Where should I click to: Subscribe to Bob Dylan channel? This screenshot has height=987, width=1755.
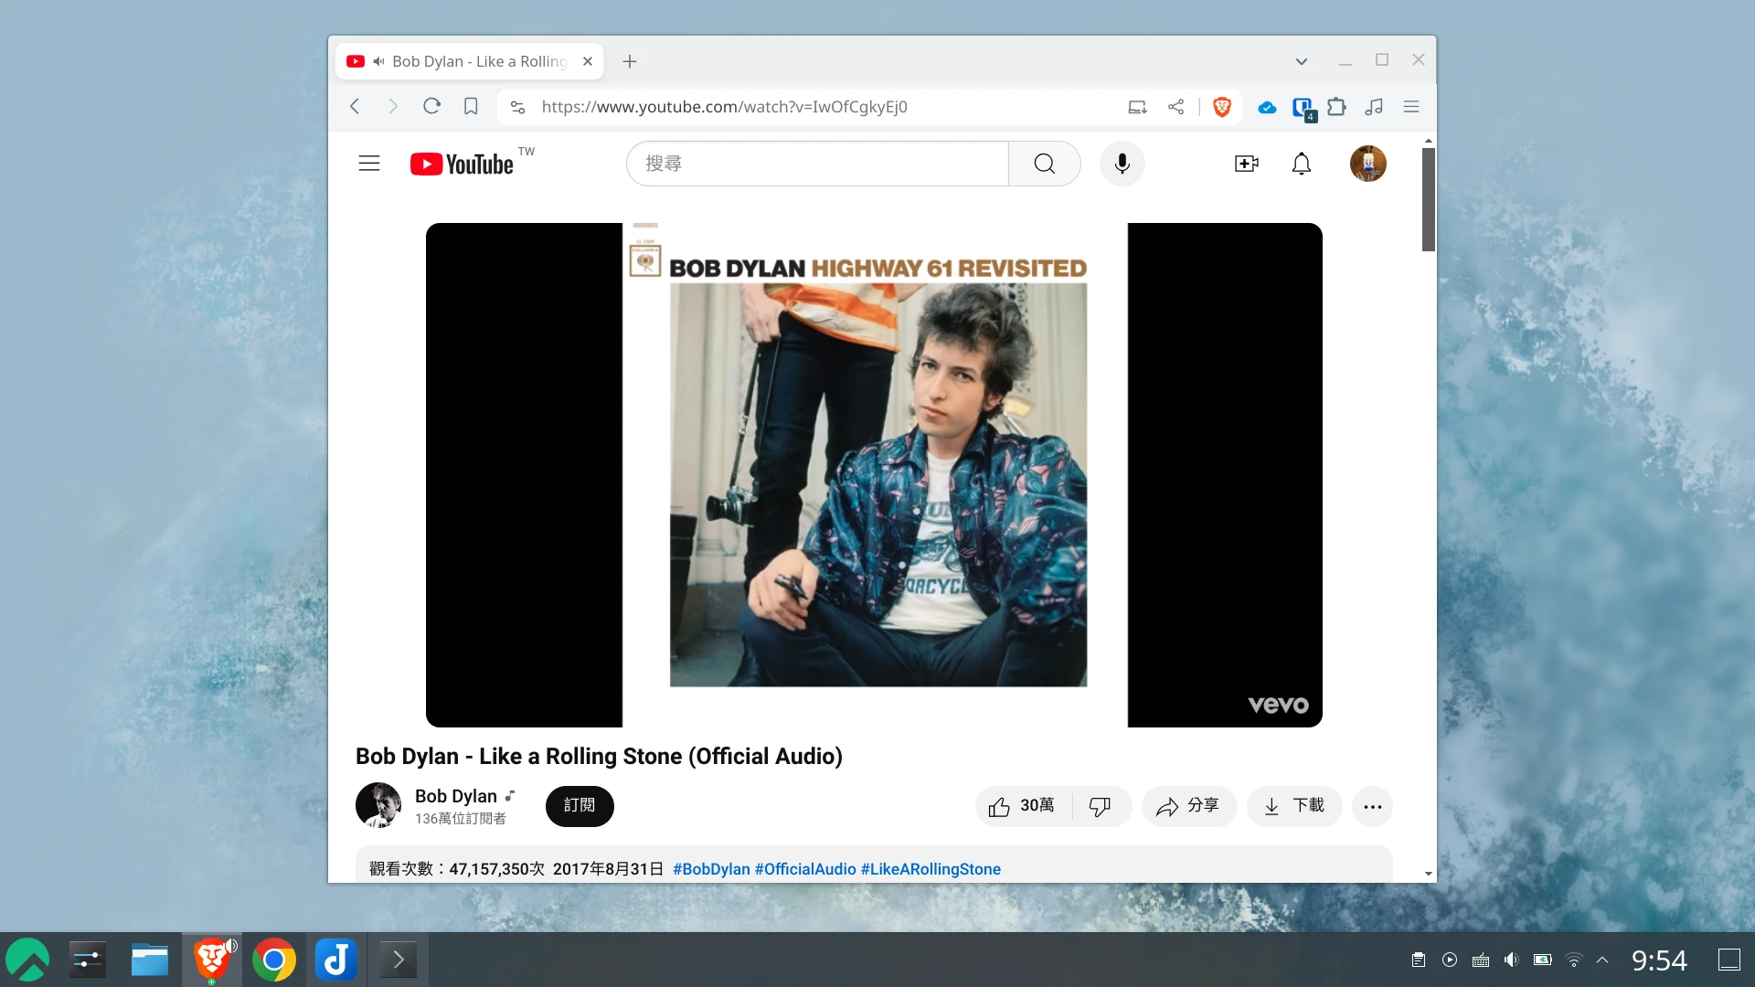580,806
